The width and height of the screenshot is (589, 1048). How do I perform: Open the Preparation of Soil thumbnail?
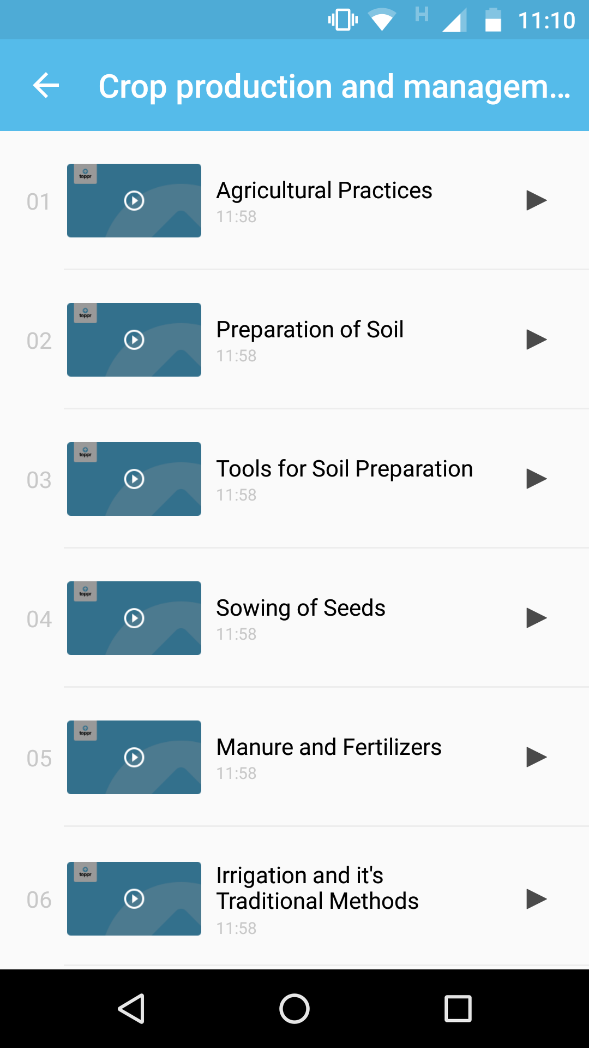[x=134, y=340]
